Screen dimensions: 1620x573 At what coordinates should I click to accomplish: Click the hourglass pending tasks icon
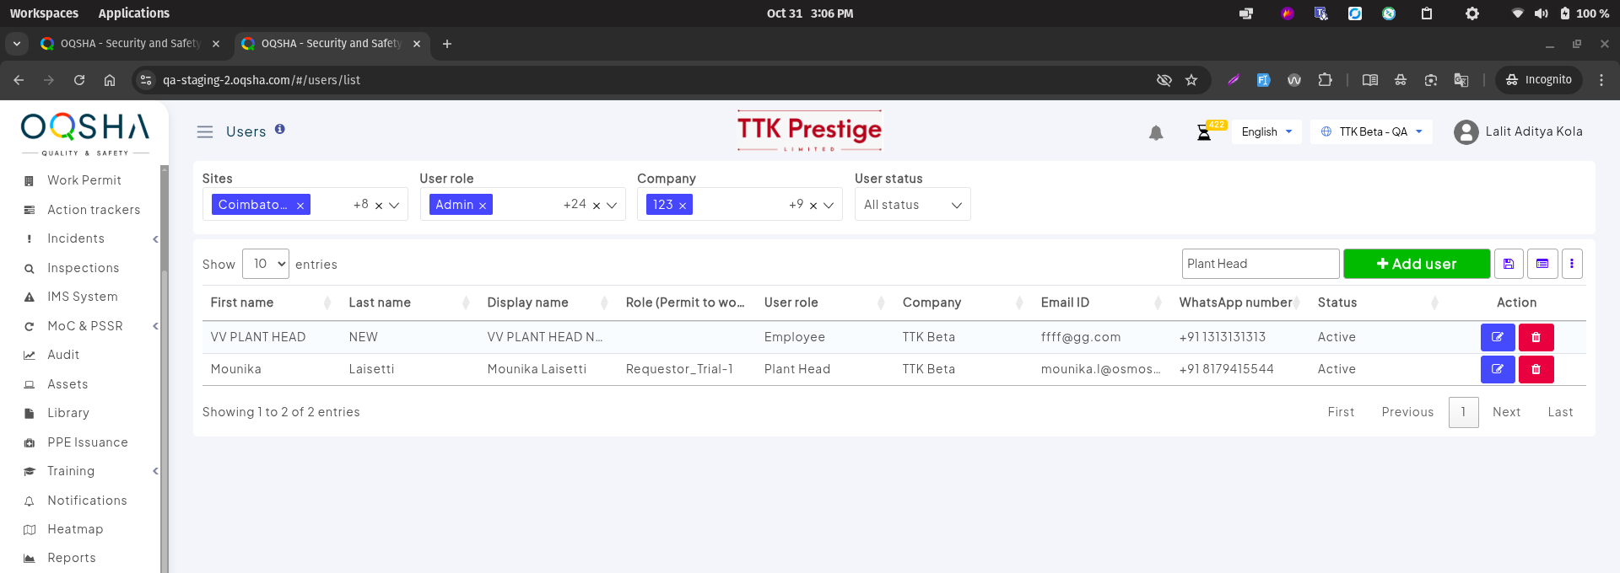[1204, 133]
